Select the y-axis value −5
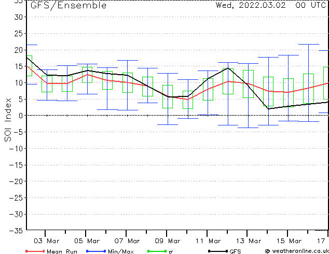This screenshot has width=329, height=254. pos(18,132)
